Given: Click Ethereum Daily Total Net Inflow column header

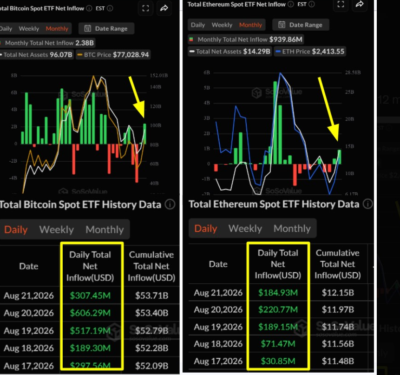Looking at the screenshot, I should pyautogui.click(x=278, y=264).
